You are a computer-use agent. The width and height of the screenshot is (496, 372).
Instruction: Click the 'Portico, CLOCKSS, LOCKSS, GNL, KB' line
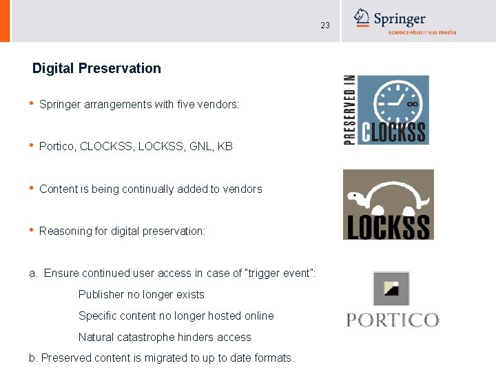click(x=136, y=147)
